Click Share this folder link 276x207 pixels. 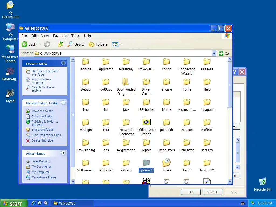42,130
